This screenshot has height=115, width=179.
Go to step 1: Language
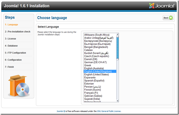pyautogui.click(x=11, y=25)
